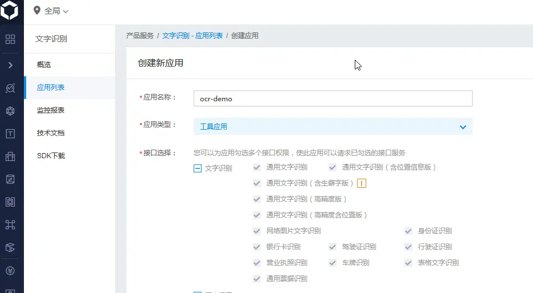Viewport: 533px width, 293px height.
Task: Toggle the plain 通用文字识别 checkbox
Action: [257, 167]
